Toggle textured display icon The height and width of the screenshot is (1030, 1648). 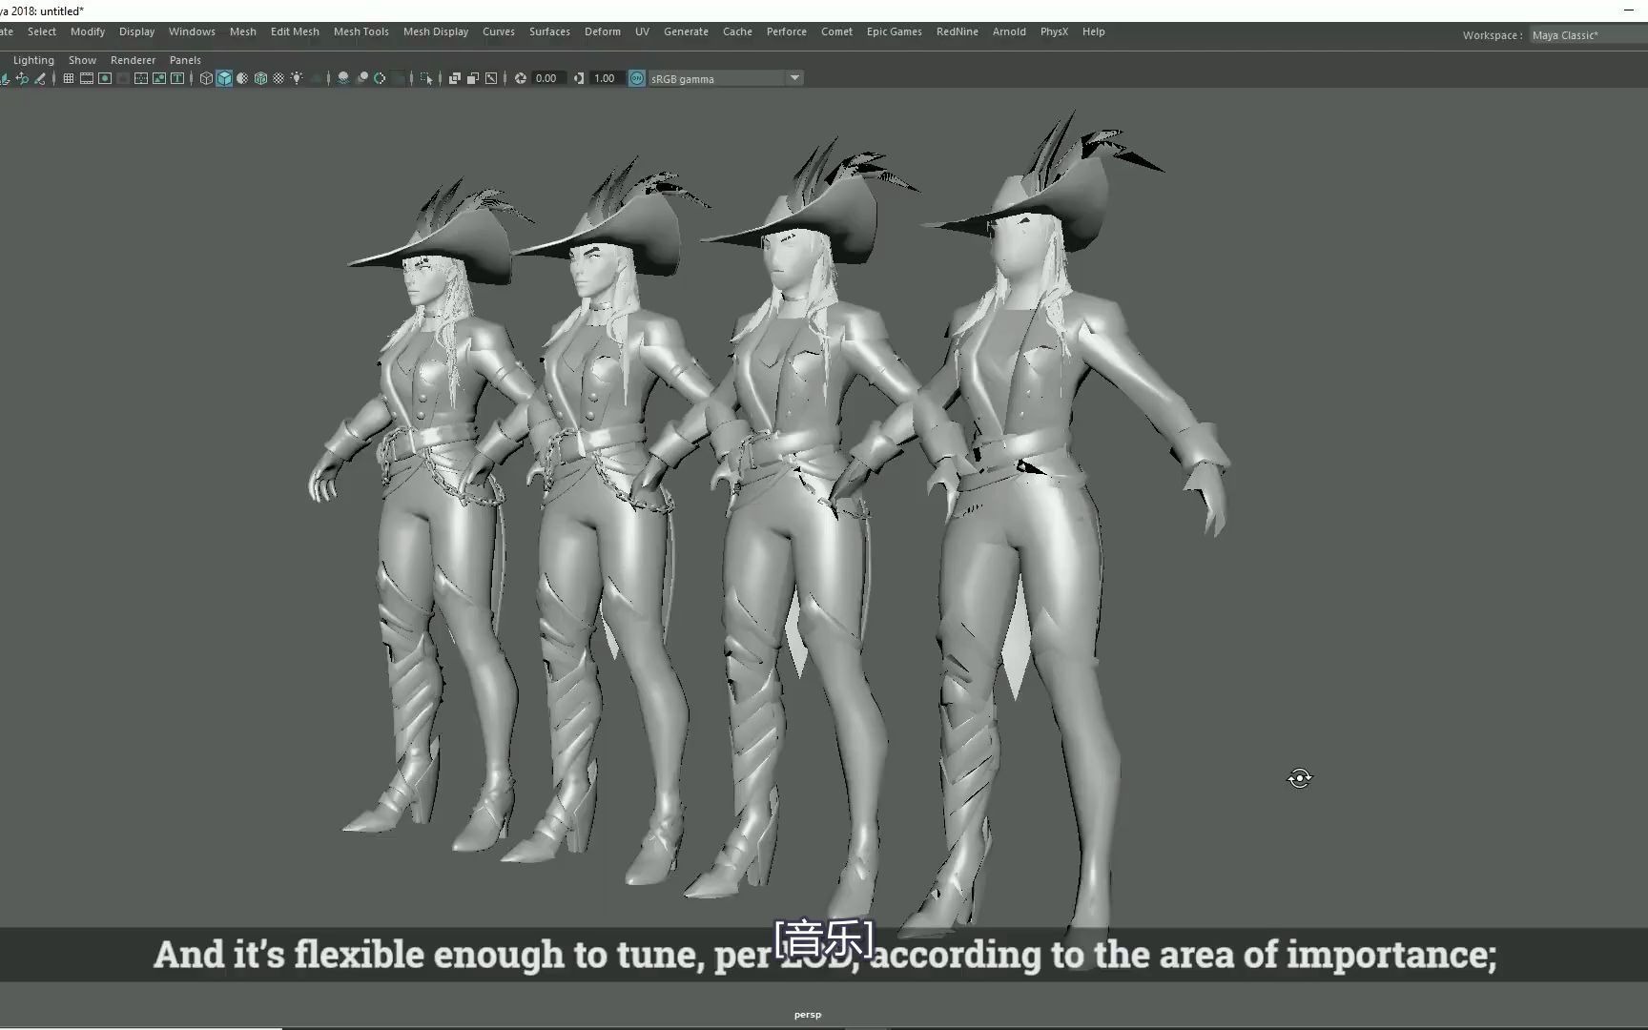tap(278, 78)
